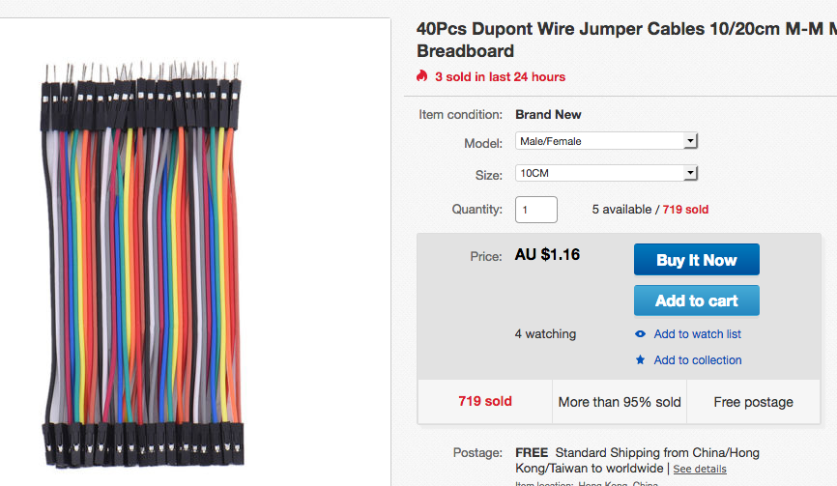Click the Buy It Now button

pos(697,260)
